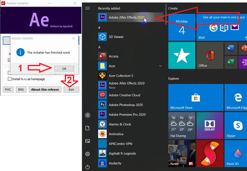Launch Audacity from the app list

coord(131,163)
